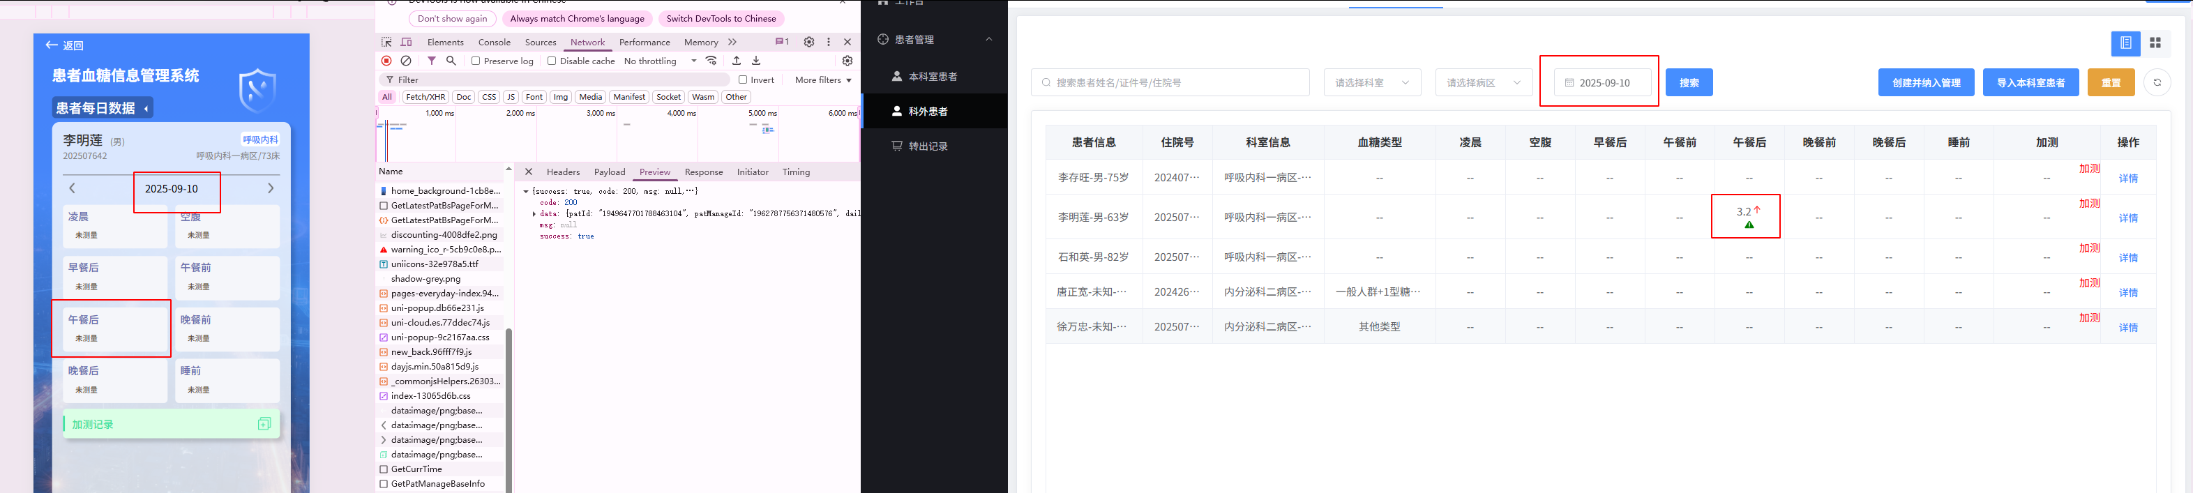Toggle the Fetch/XHR request type filter
The height and width of the screenshot is (493, 2193).
tap(425, 97)
